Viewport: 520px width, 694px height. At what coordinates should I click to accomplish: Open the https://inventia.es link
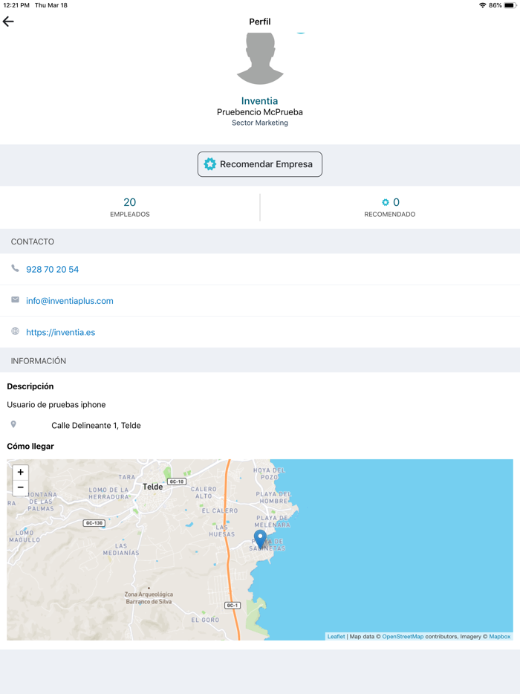coord(61,332)
